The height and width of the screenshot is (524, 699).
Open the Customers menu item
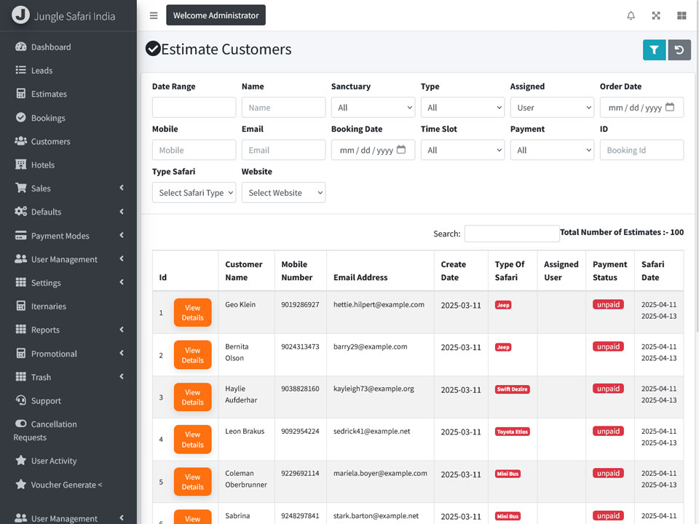click(x=68, y=141)
